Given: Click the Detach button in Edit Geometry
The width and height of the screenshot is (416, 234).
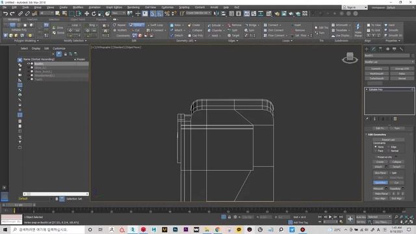Looking at the screenshot, I should tap(396, 166).
